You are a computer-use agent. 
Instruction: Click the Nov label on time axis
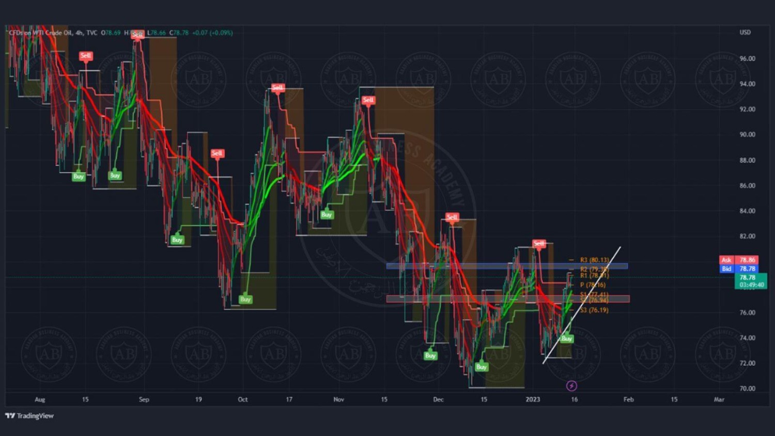point(338,399)
